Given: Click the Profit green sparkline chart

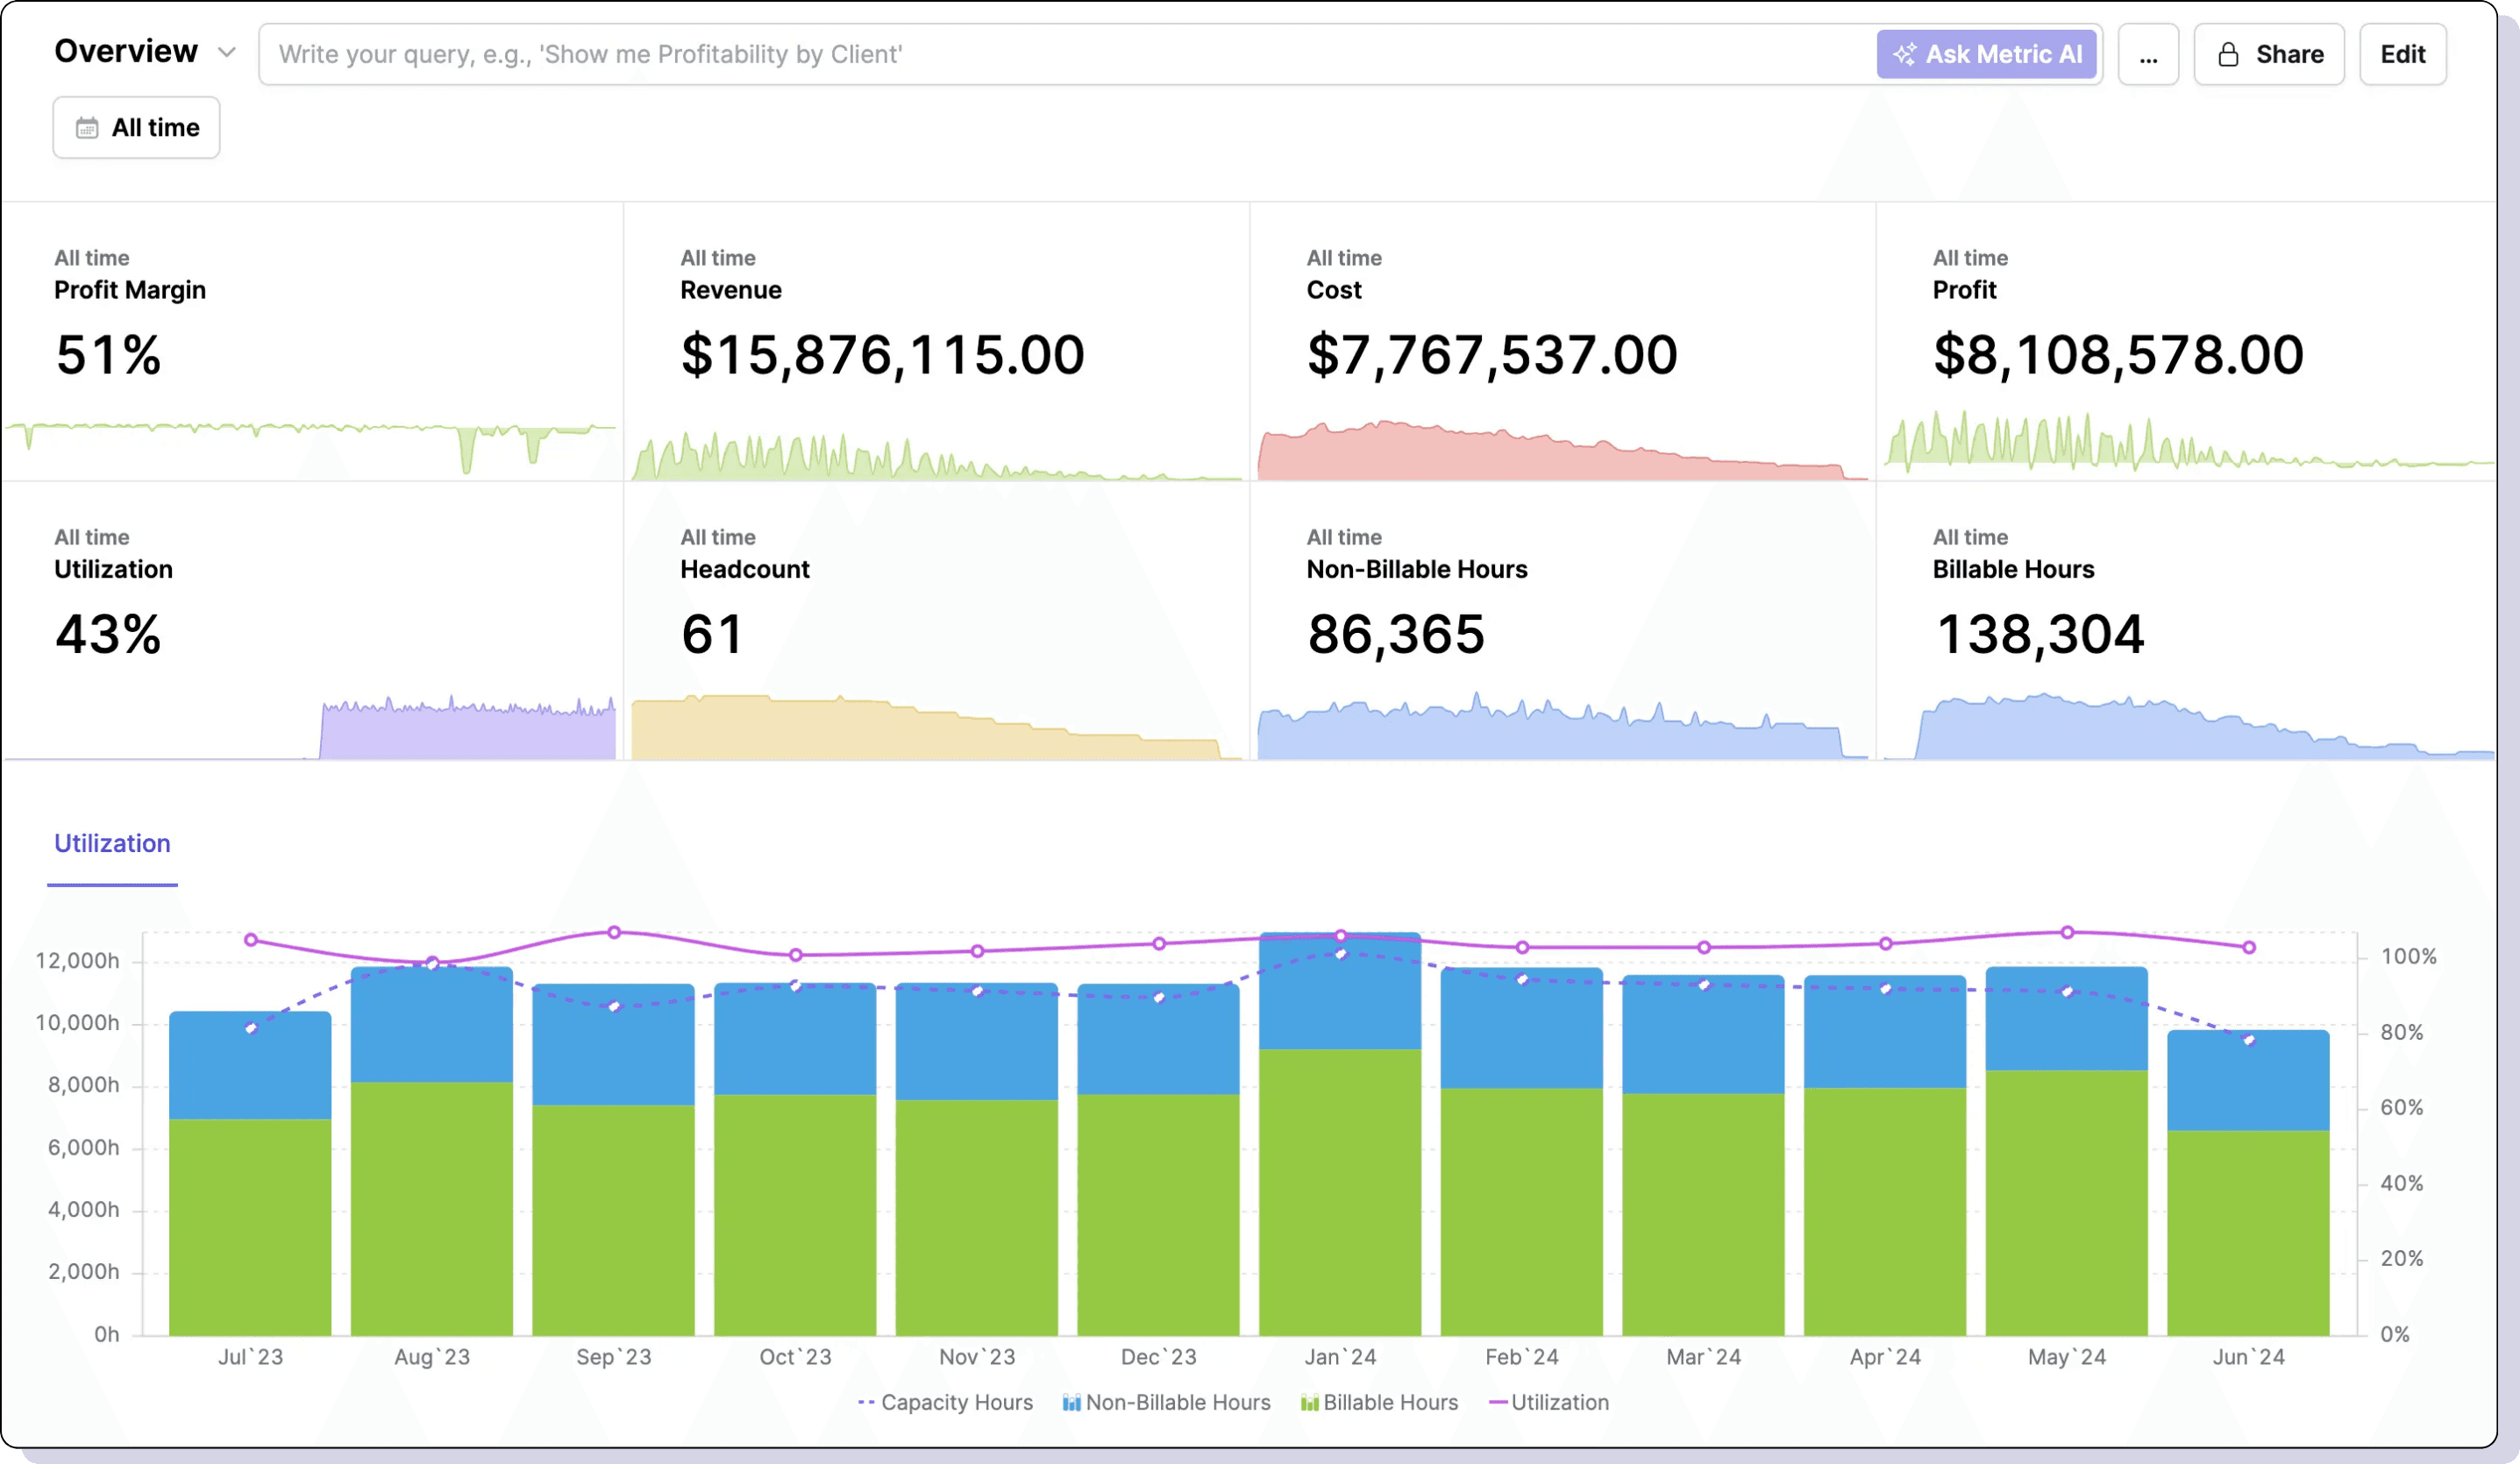Looking at the screenshot, I should click(x=2189, y=440).
